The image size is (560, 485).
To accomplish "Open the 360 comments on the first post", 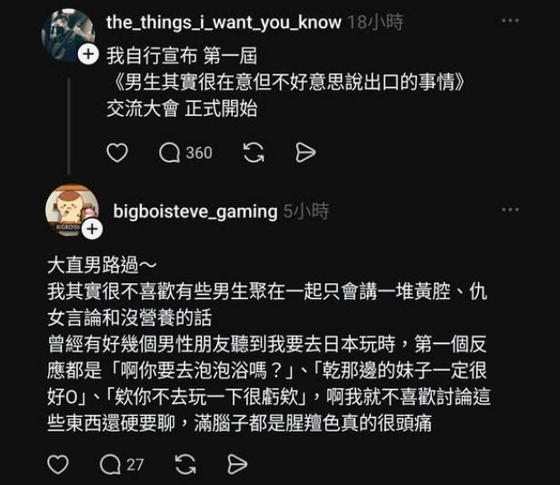I will [185, 153].
